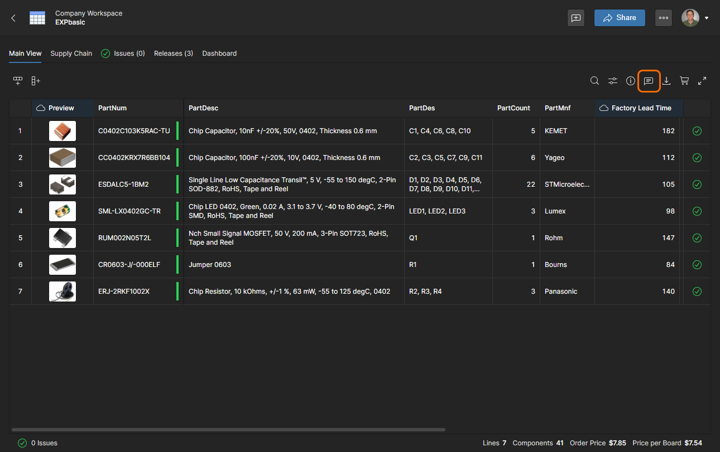The image size is (720, 452).
Task: Click the status checkmark for the Lumex row
Action: [697, 211]
